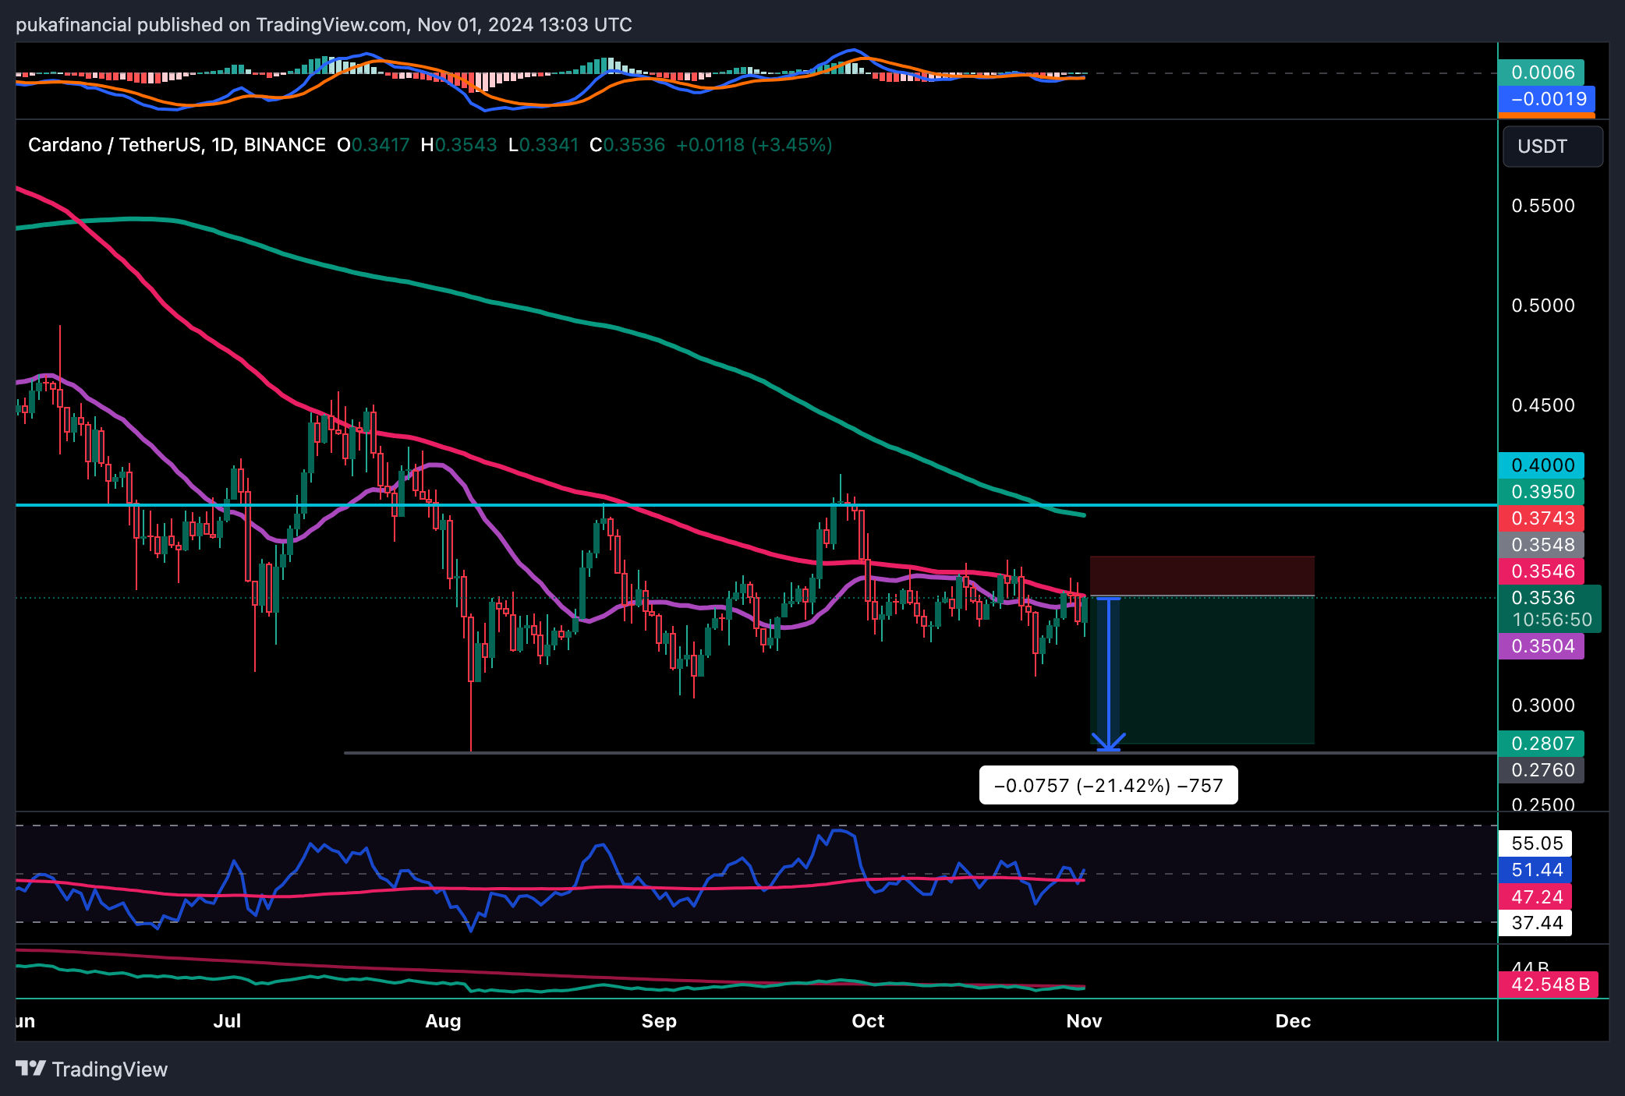Click the Oct date on time axis

tap(868, 1021)
